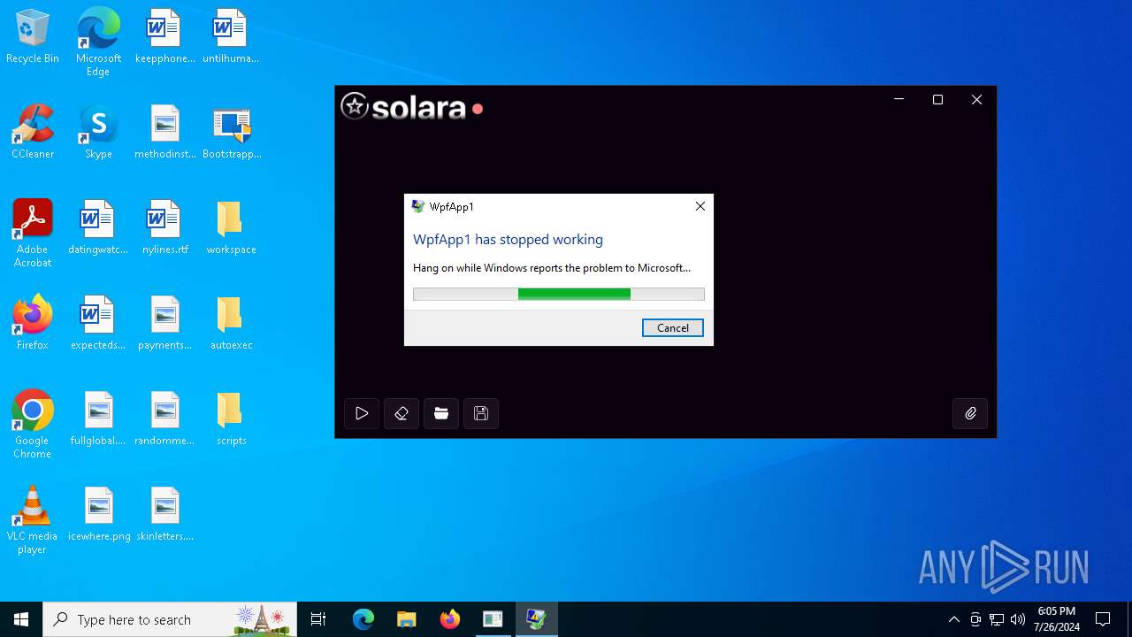This screenshot has height=637, width=1132.
Task: Maximize the Solara window
Action: 937,100
